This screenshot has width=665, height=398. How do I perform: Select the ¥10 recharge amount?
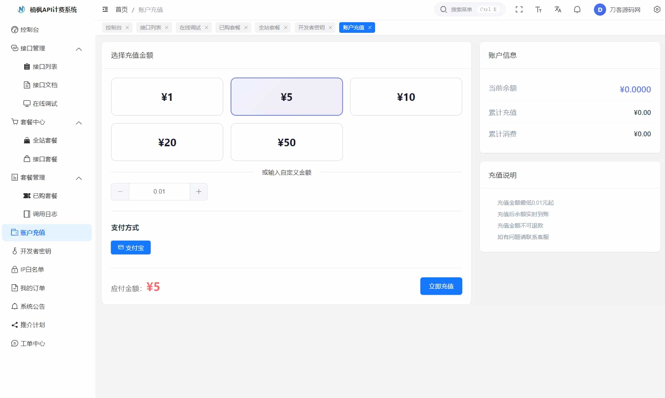[406, 97]
